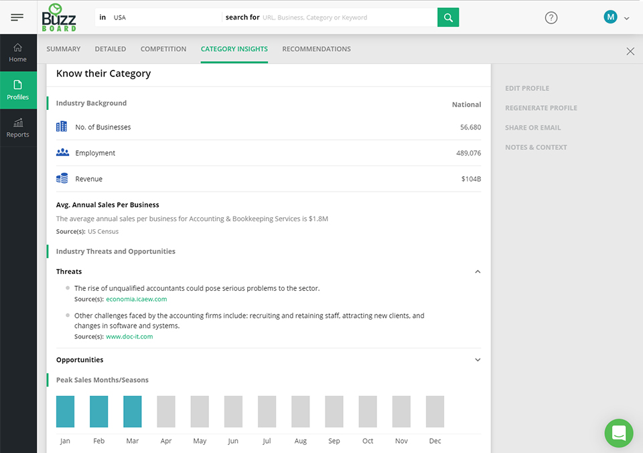
Task: Collapse the Threats section
Action: click(x=478, y=271)
